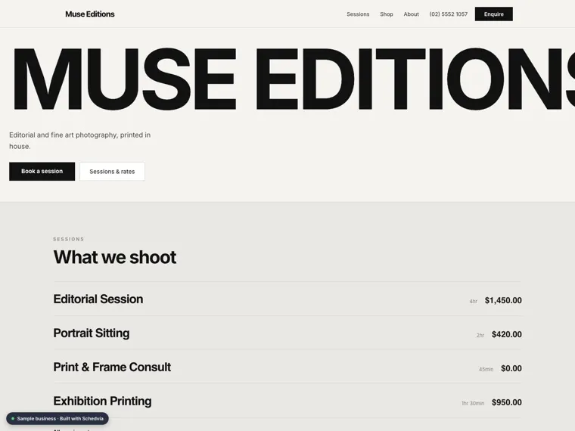Click the Sample business Built with Schedvia badge
This screenshot has width=575, height=431.
tap(57, 419)
